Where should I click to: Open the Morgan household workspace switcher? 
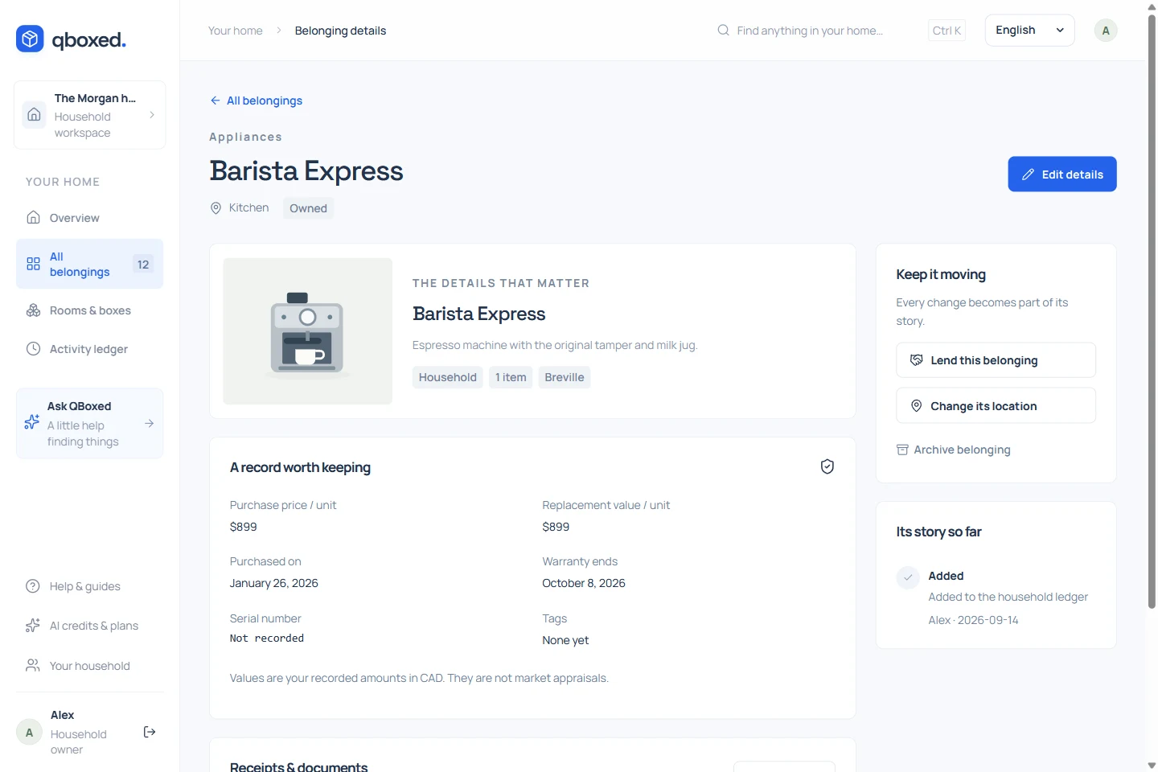(x=89, y=115)
